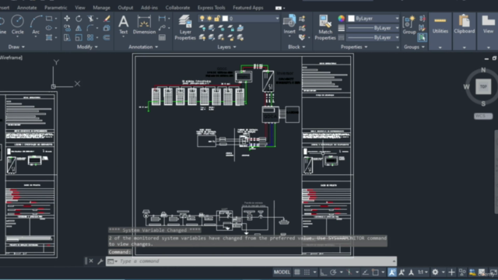
Task: Choose the Array tool
Action: 90,37
